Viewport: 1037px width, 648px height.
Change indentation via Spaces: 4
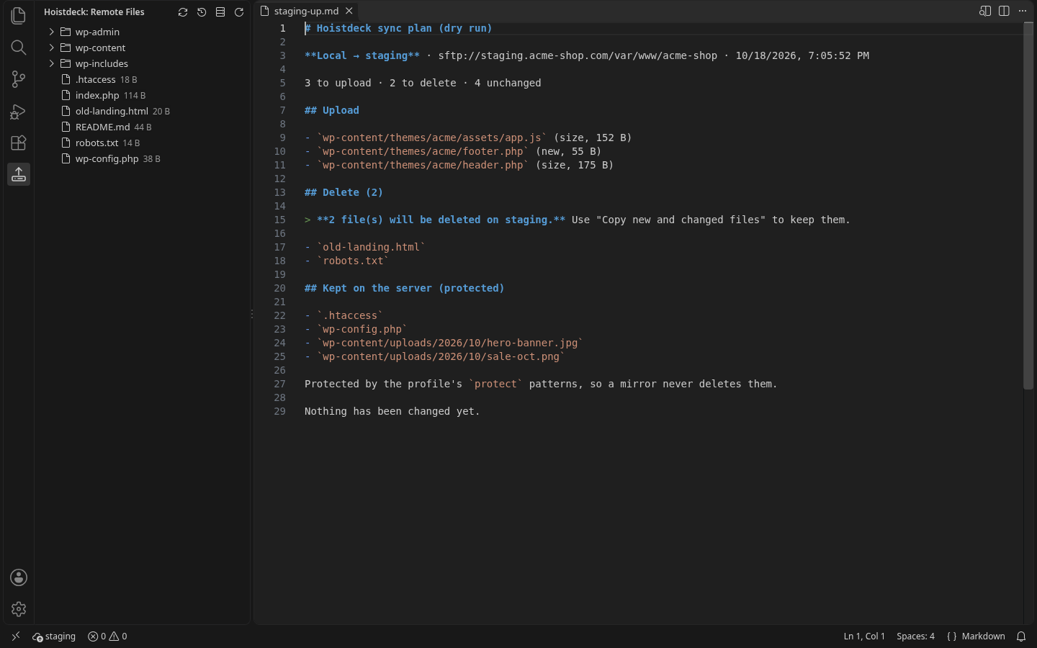coord(915,636)
